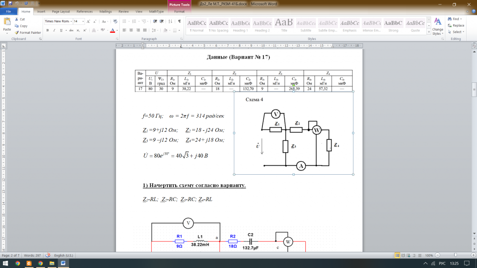Open Chrome from the Windows taskbar
The height and width of the screenshot is (268, 477).
tap(17, 263)
